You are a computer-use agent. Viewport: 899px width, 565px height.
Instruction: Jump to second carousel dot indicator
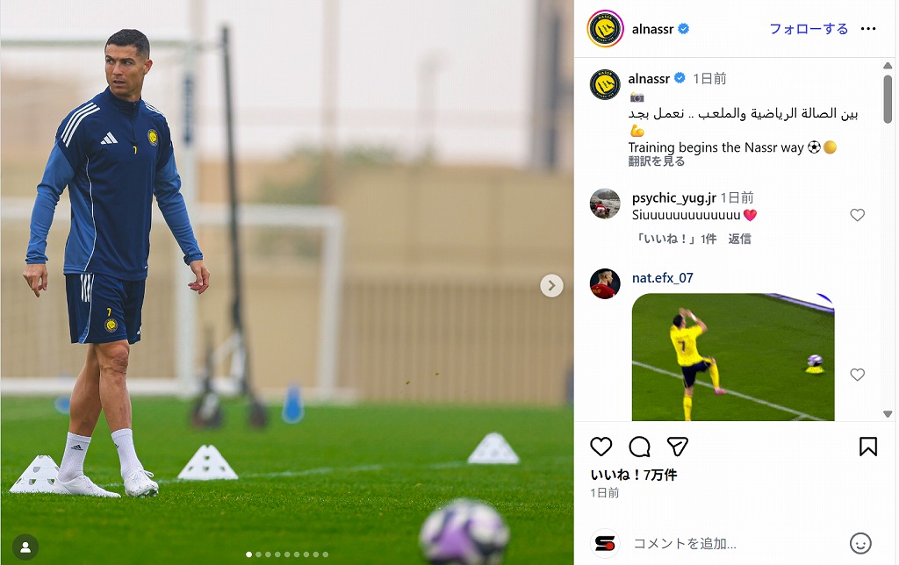(x=259, y=554)
